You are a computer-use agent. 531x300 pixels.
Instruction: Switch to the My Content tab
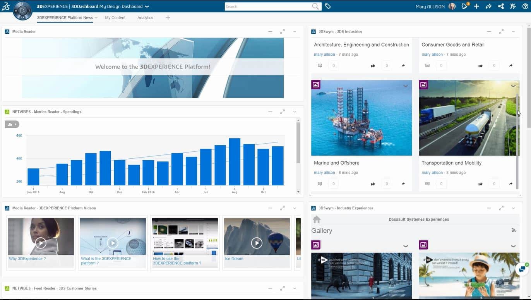click(x=115, y=17)
